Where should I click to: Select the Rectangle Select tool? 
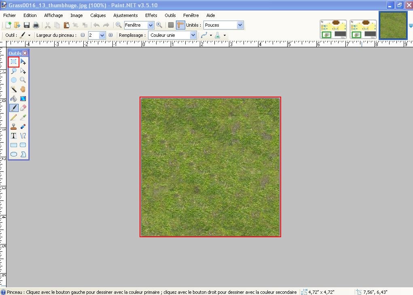coord(13,62)
